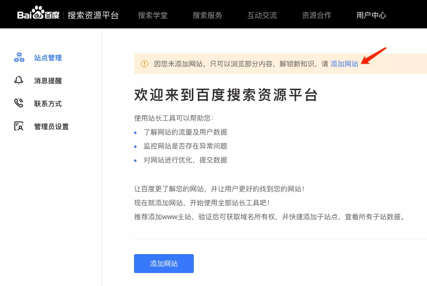Viewport: 427px width, 286px height.
Task: Click the bell icon for 消息提醒
Action: pyautogui.click(x=18, y=80)
